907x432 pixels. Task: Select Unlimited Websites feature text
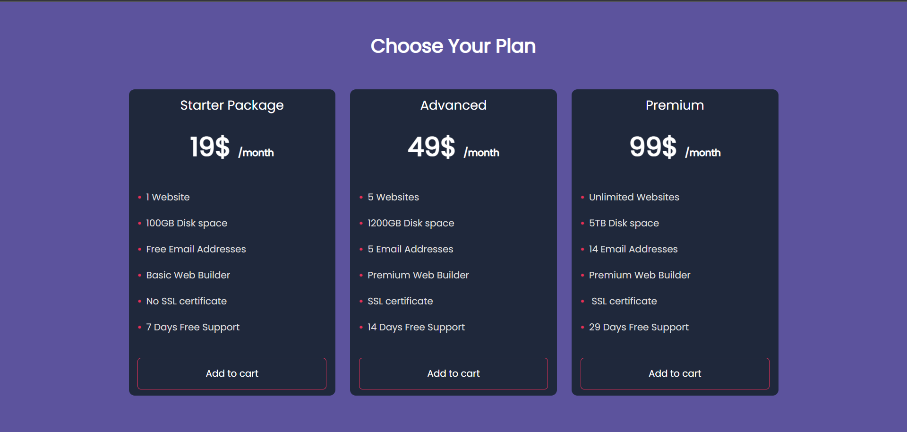click(633, 197)
